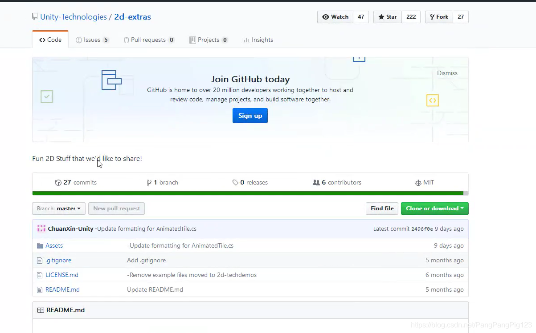Viewport: 536px width, 333px height.
Task: Open the Assets row commit message
Action: [x=180, y=245]
